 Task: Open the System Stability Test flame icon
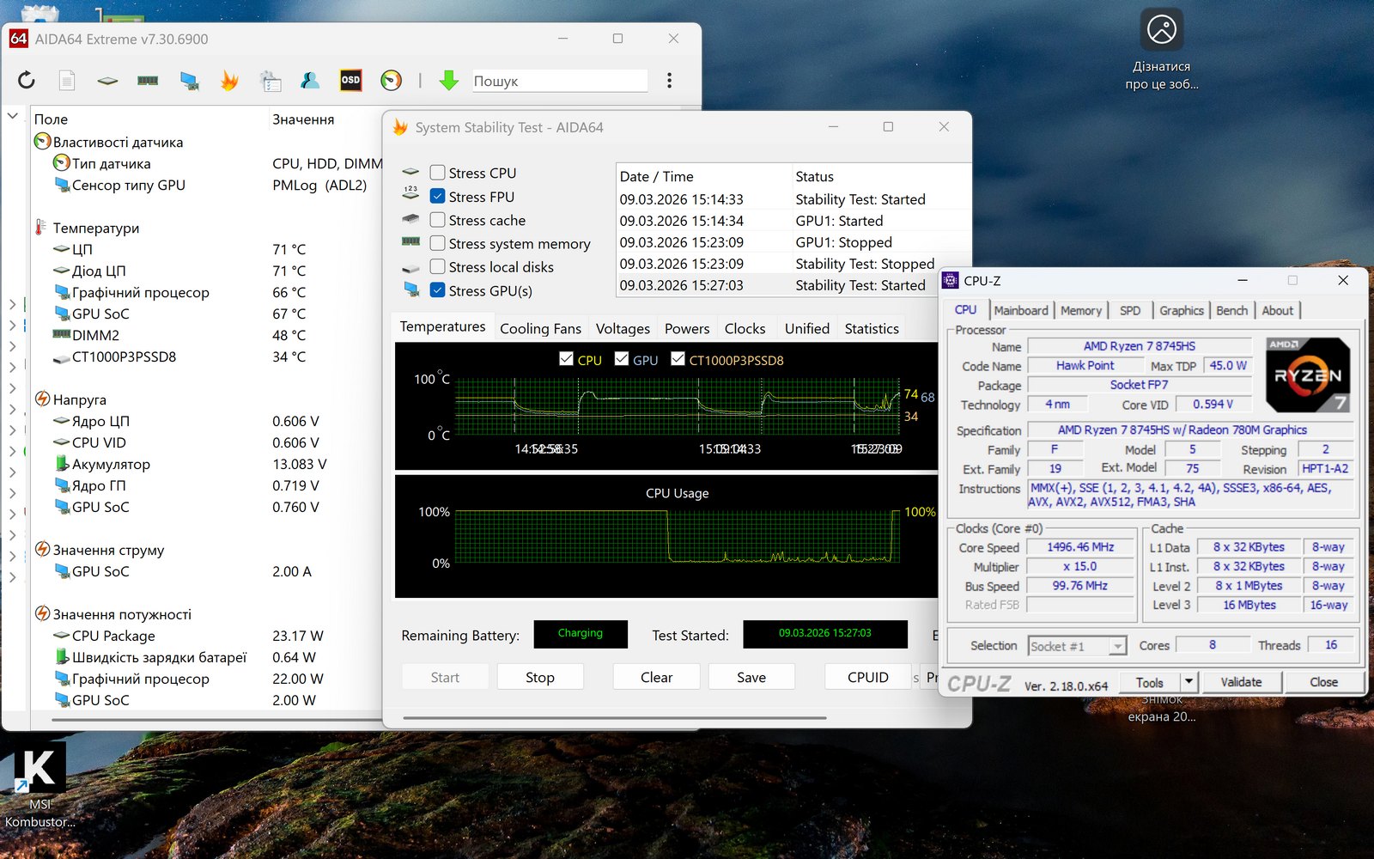[229, 81]
